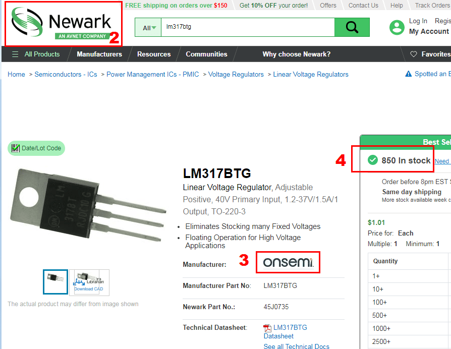Viewport: 451px width, 349px height.
Task: Open the All Products menu
Action: 42,54
